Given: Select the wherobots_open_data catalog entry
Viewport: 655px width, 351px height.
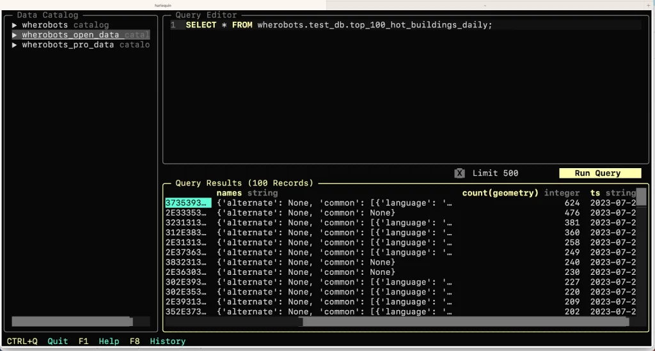Looking at the screenshot, I should 86,35.
